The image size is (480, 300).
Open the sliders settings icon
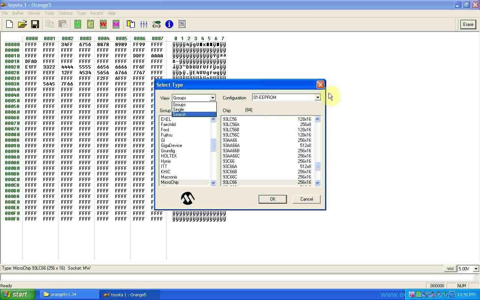pyautogui.click(x=144, y=24)
